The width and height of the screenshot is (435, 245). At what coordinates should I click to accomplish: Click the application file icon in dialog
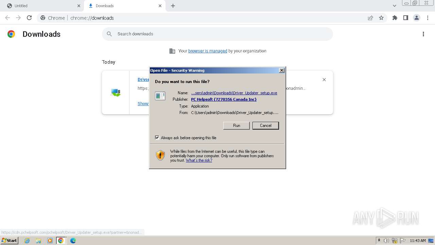coord(160,96)
